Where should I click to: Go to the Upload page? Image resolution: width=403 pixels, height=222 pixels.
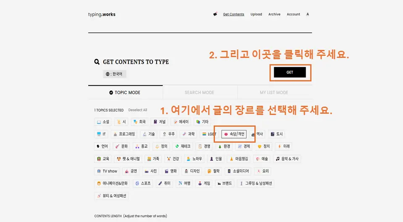click(x=256, y=14)
